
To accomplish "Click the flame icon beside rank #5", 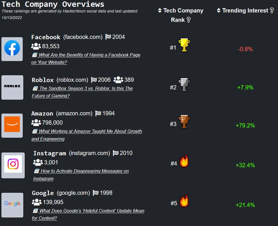I will (x=184, y=201).
